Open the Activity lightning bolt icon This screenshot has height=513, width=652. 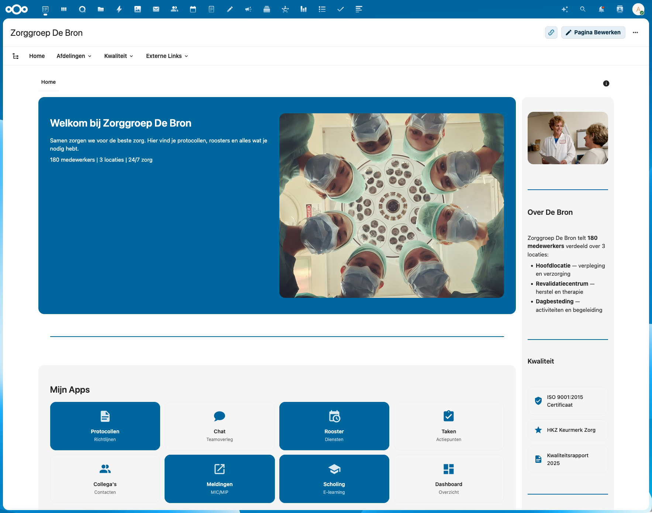[x=119, y=9]
